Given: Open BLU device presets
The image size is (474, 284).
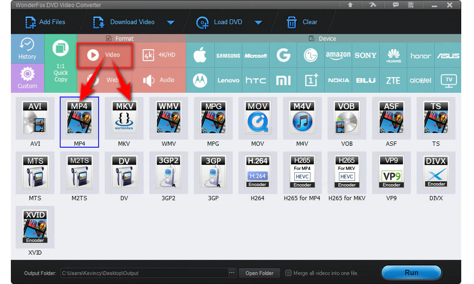Looking at the screenshot, I should 366,80.
